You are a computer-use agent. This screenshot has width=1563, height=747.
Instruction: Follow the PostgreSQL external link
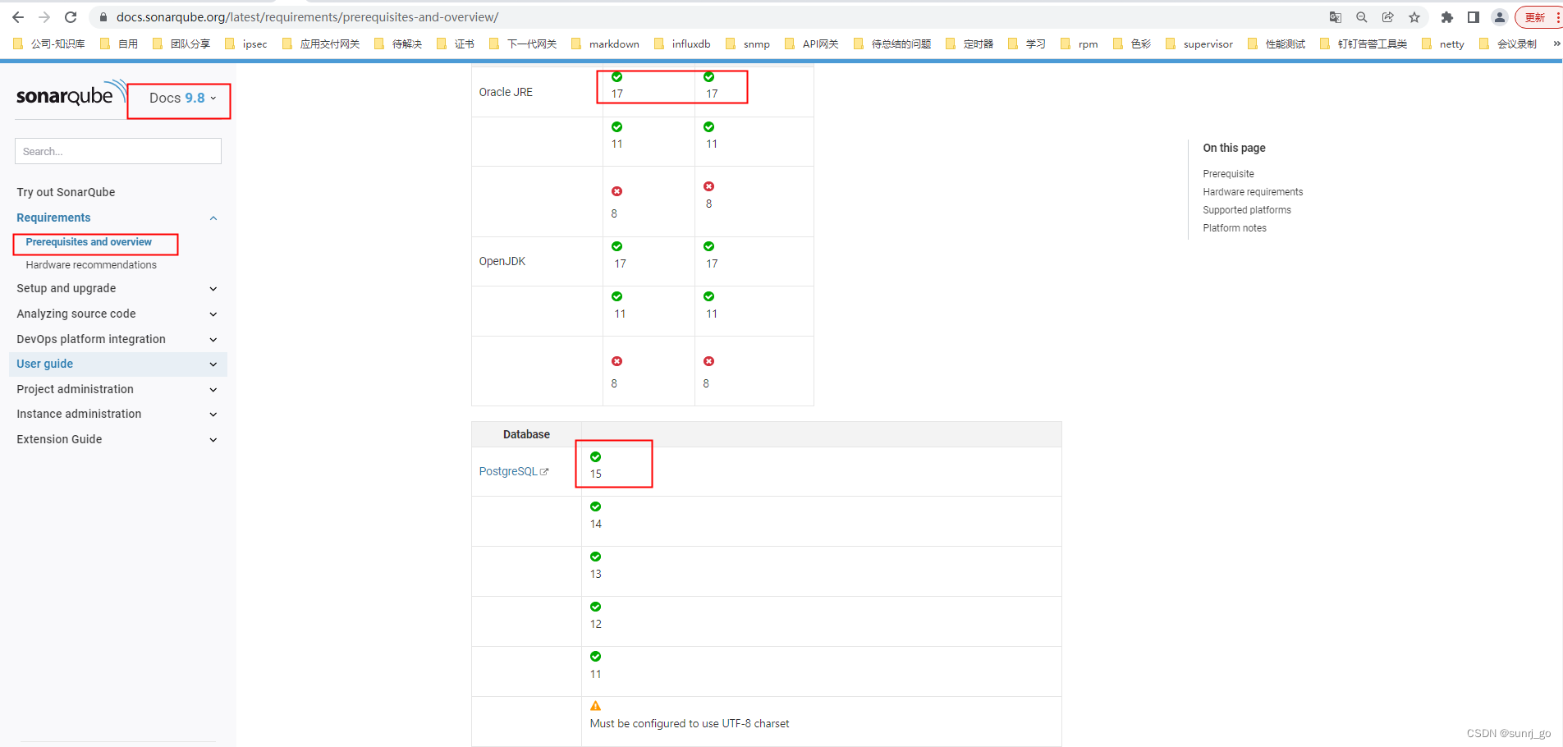[x=514, y=471]
